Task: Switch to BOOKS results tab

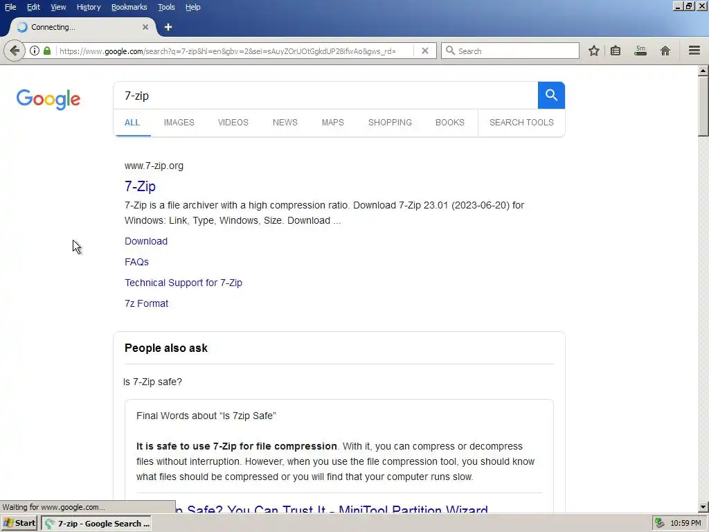Action: point(450,123)
